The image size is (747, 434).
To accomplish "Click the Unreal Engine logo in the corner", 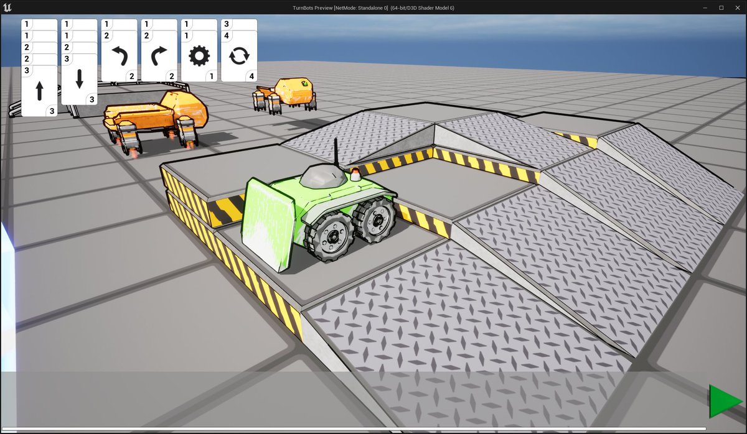I will pyautogui.click(x=8, y=7).
